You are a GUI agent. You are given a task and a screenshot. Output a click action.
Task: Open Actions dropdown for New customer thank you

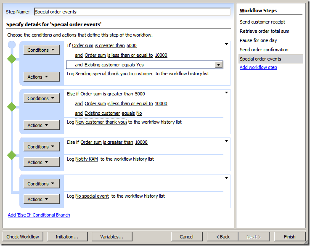click(41, 125)
